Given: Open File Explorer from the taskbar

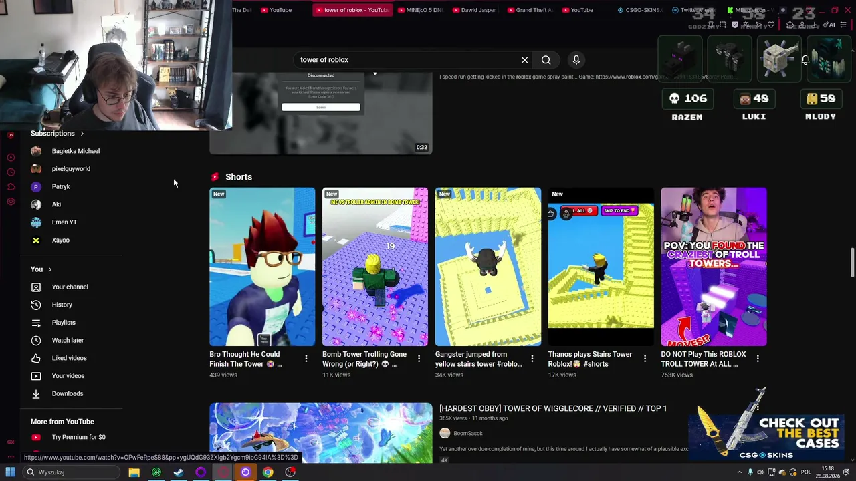Looking at the screenshot, I should [x=134, y=472].
